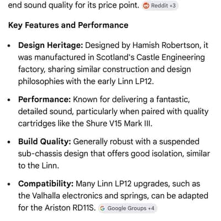
Task: Expand the +3 additional sources count
Action: click(172, 6)
